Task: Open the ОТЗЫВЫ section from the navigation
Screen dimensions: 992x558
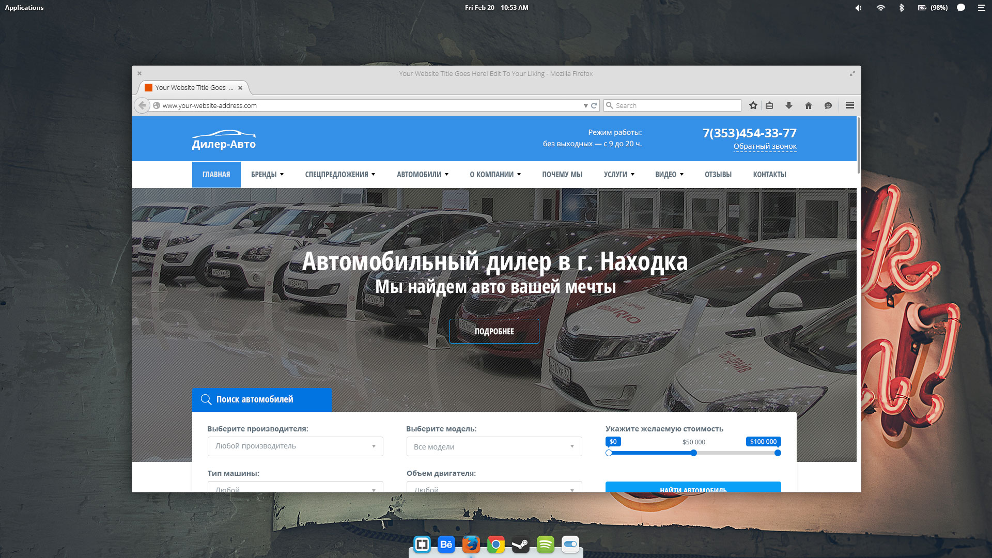Action: tap(718, 174)
